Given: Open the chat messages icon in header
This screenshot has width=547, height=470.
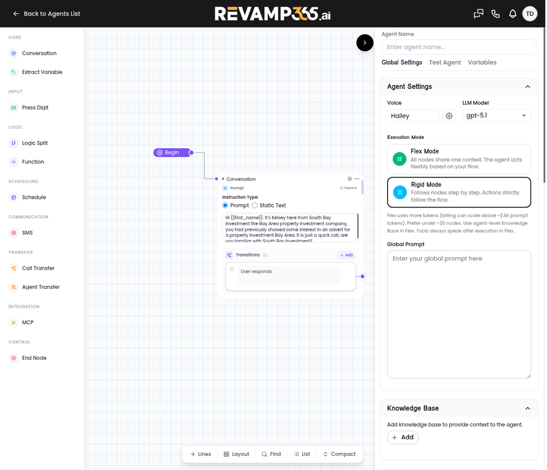Looking at the screenshot, I should (x=478, y=13).
